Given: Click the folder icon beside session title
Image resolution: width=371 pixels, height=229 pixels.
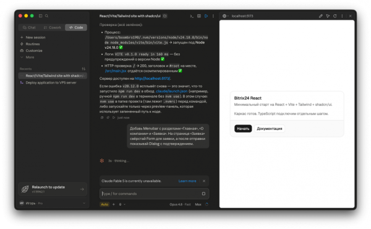Looking at the screenshot, I should click(165, 16).
